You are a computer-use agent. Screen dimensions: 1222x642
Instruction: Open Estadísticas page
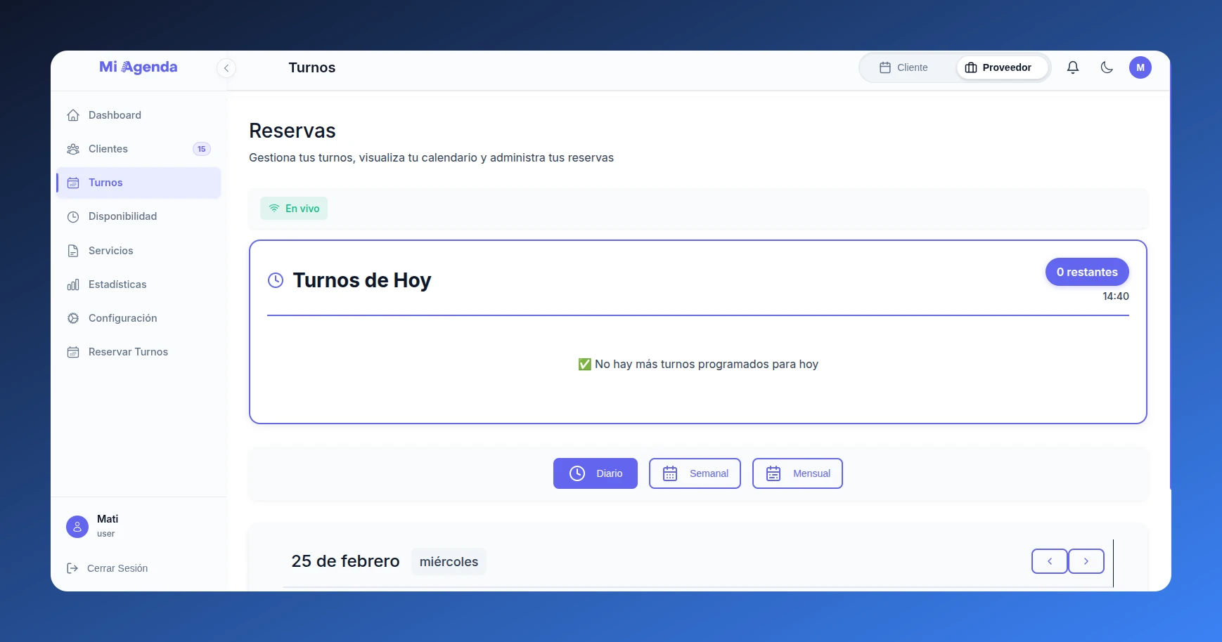[139, 284]
